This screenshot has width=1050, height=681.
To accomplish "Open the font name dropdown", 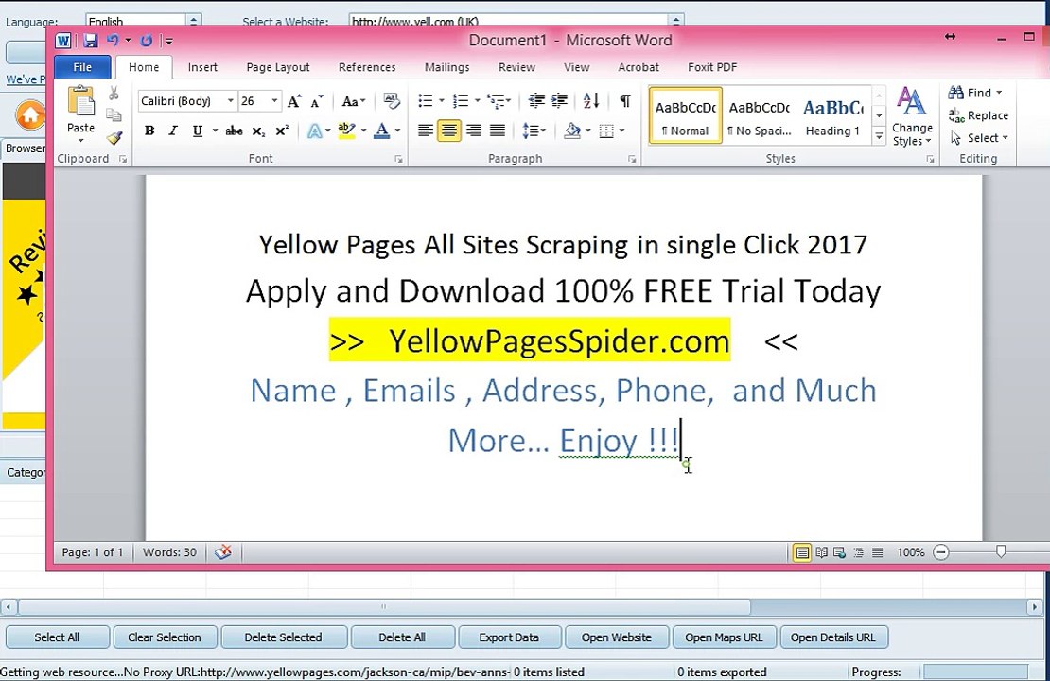I will 231,101.
